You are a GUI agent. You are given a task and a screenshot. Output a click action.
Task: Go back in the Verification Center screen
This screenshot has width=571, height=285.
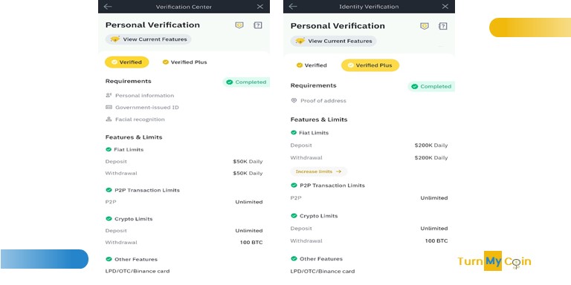[107, 7]
